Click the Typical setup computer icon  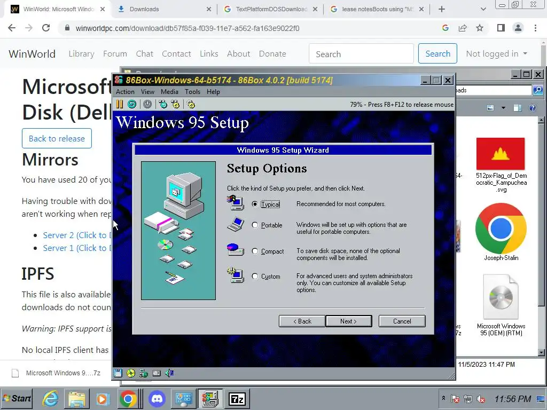click(236, 203)
